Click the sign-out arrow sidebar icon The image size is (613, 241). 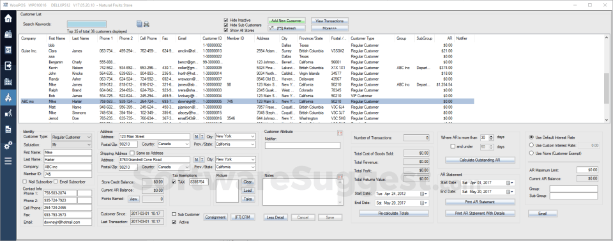tap(8, 66)
